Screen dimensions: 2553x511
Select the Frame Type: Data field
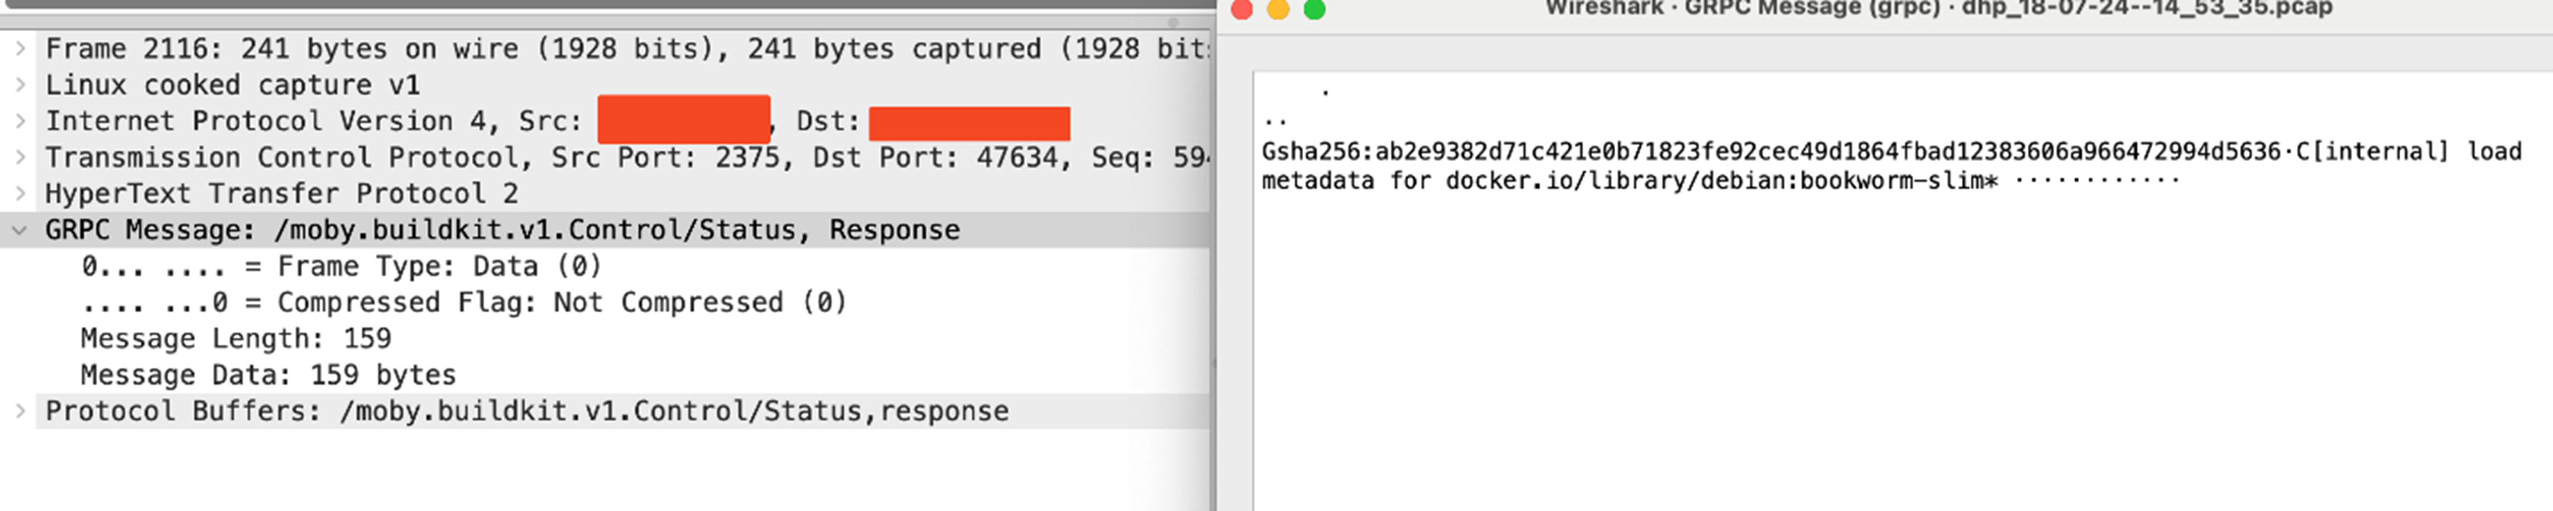341,267
